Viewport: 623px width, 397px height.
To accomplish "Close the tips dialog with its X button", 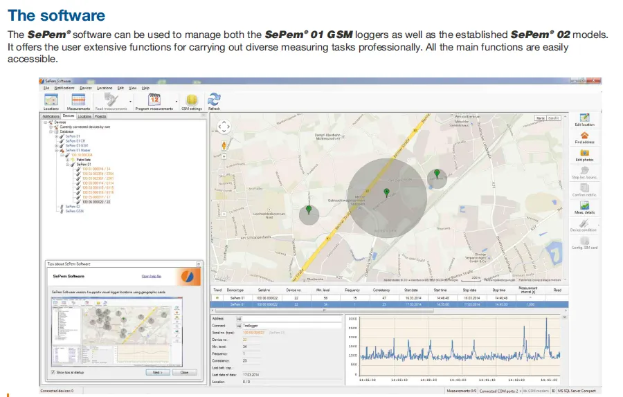I will tap(198, 264).
